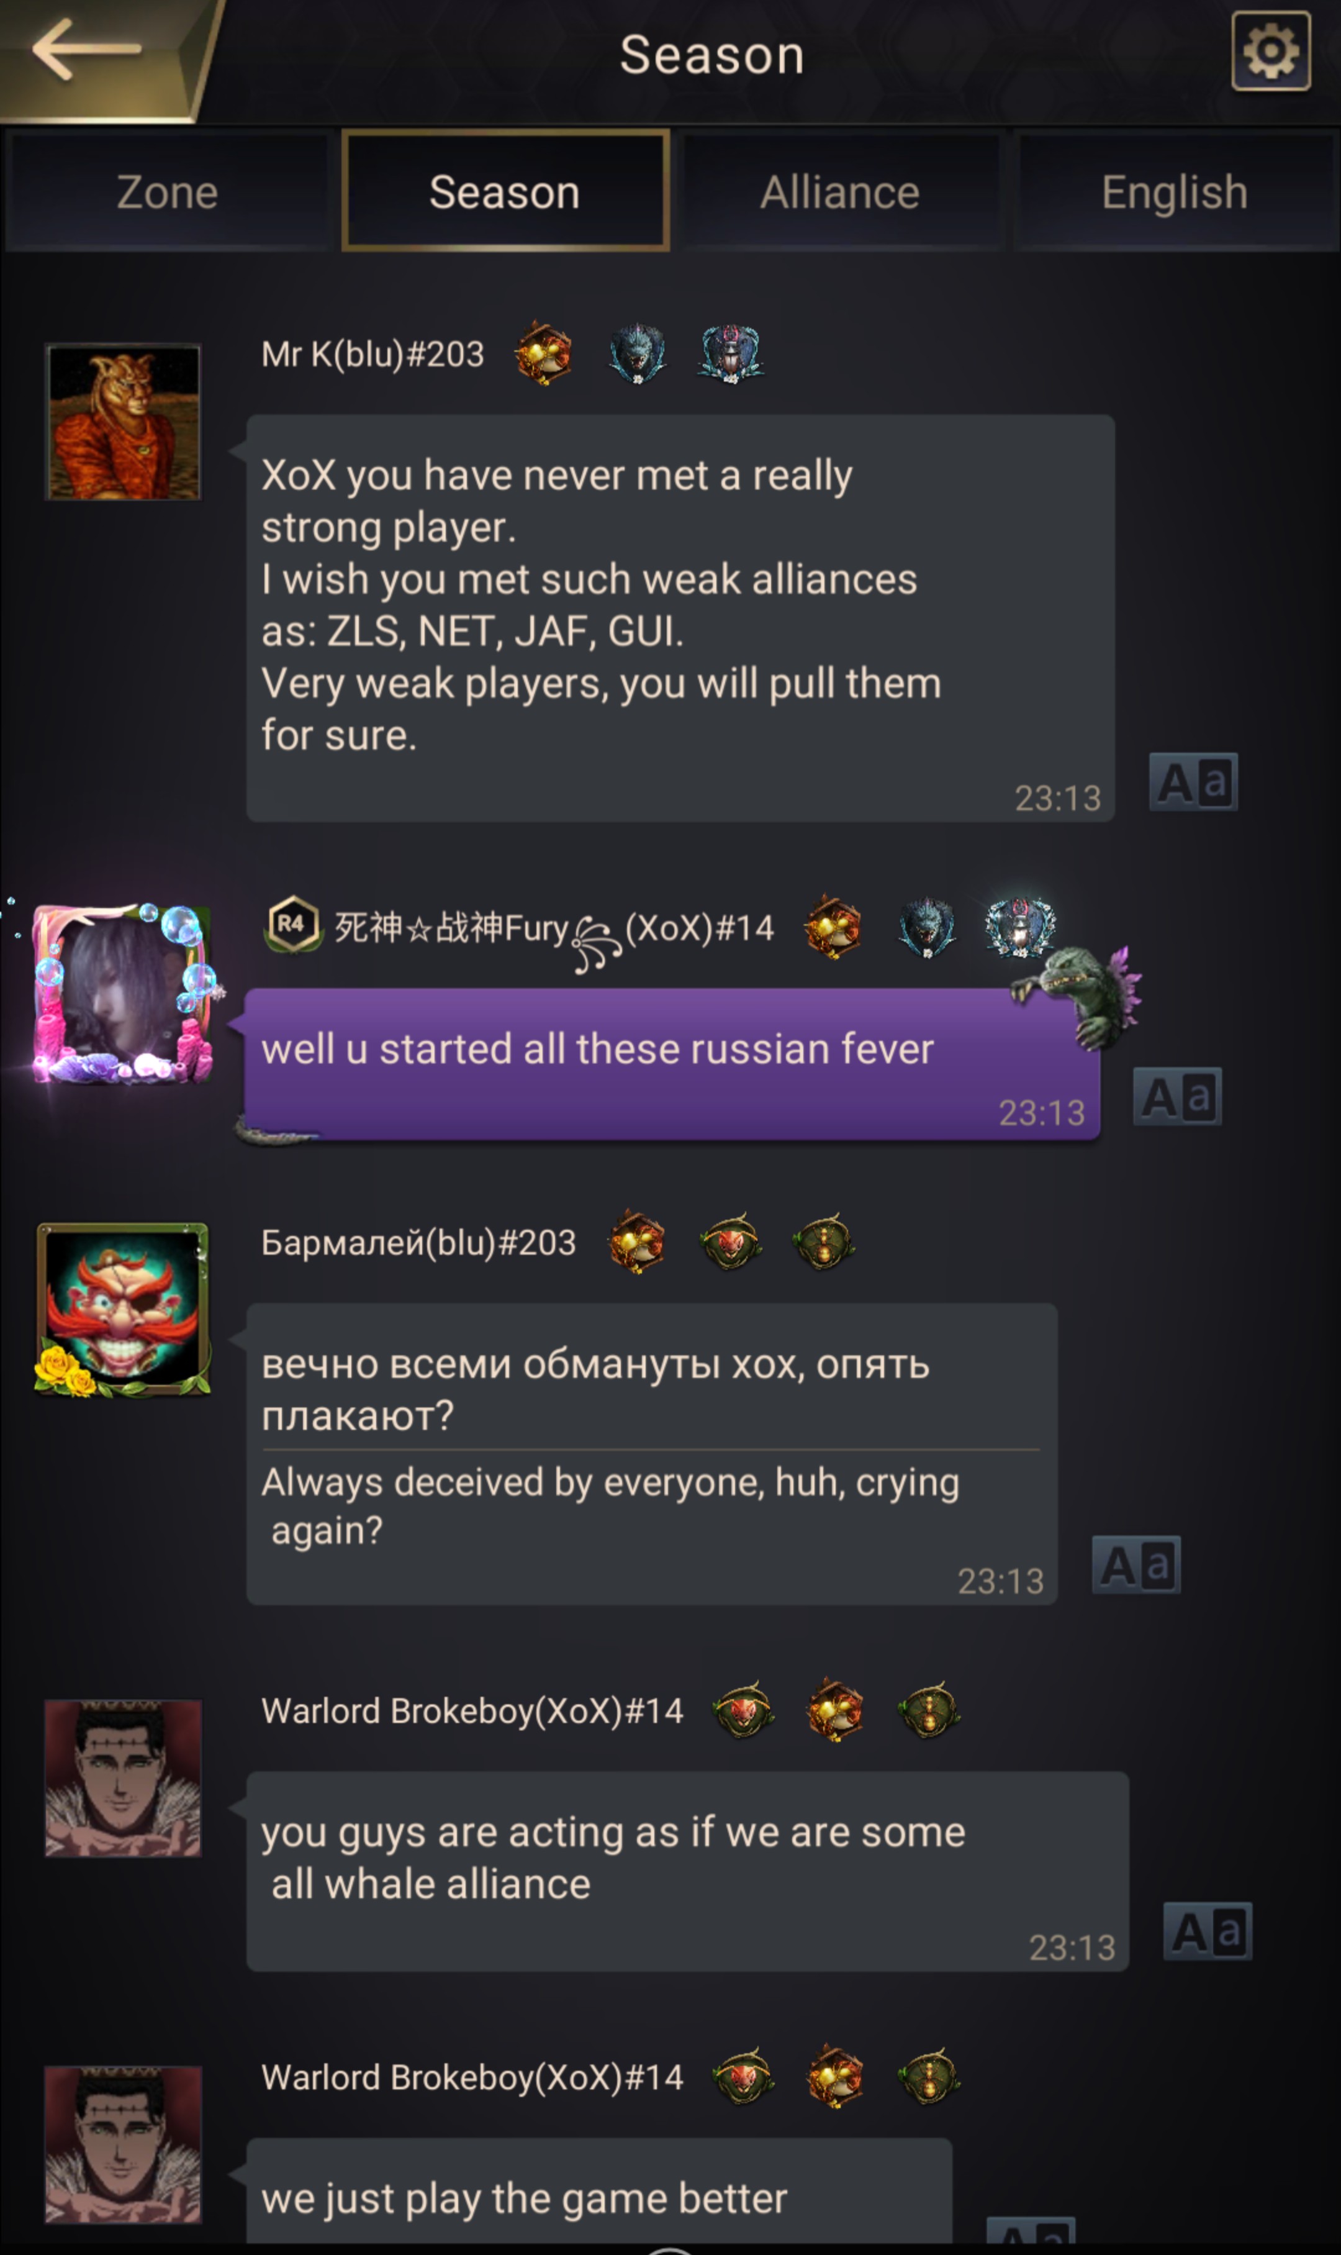Open the Alliance chat tab
The image size is (1341, 2255).
click(x=839, y=192)
